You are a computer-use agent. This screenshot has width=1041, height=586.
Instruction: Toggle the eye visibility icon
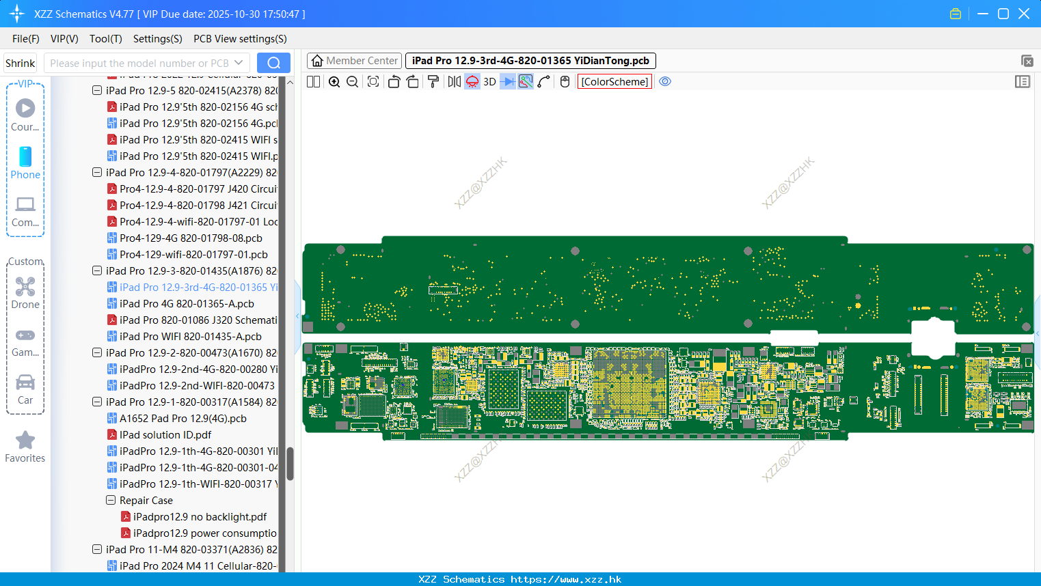(665, 81)
